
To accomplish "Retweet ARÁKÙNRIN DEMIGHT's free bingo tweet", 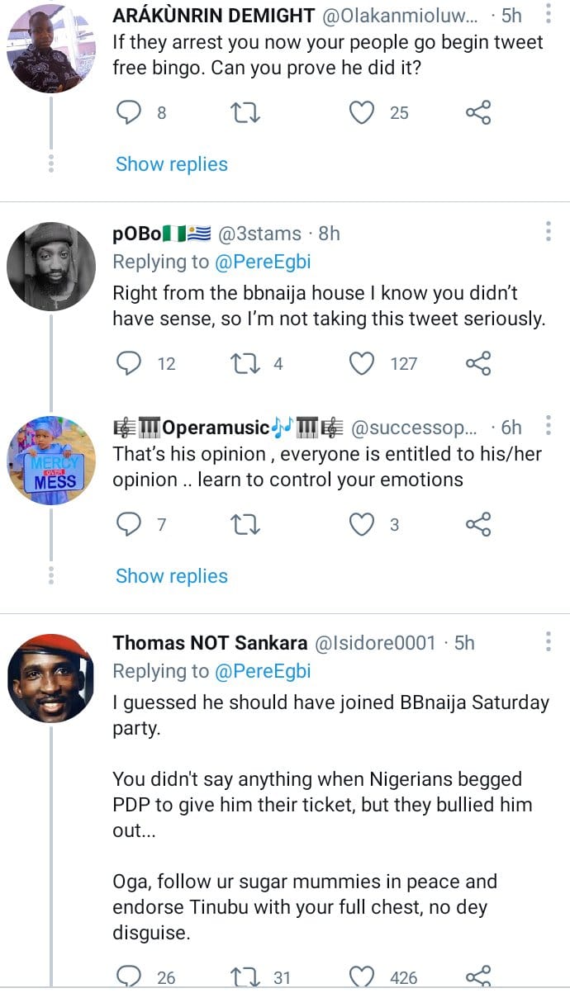I will click(x=245, y=113).
